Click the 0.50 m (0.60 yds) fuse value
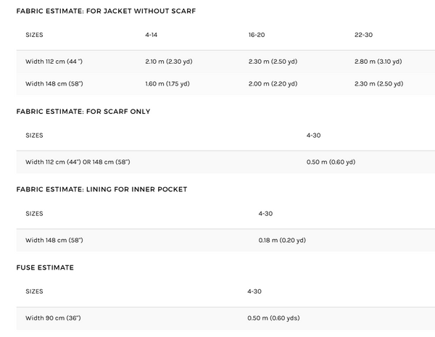 pos(273,318)
